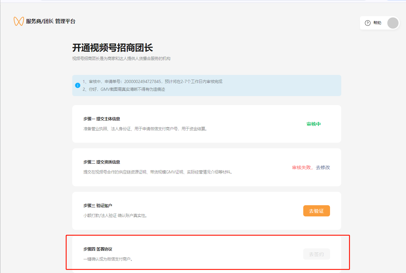
Task: Click the greyed-out 去签约 button
Action: coord(316,254)
